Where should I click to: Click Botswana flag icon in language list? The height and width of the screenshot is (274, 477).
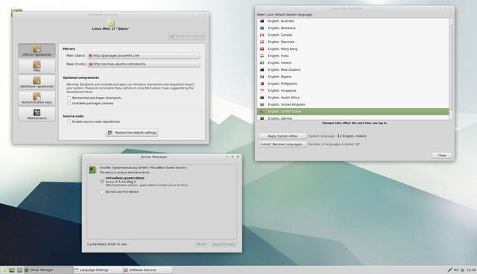262,28
